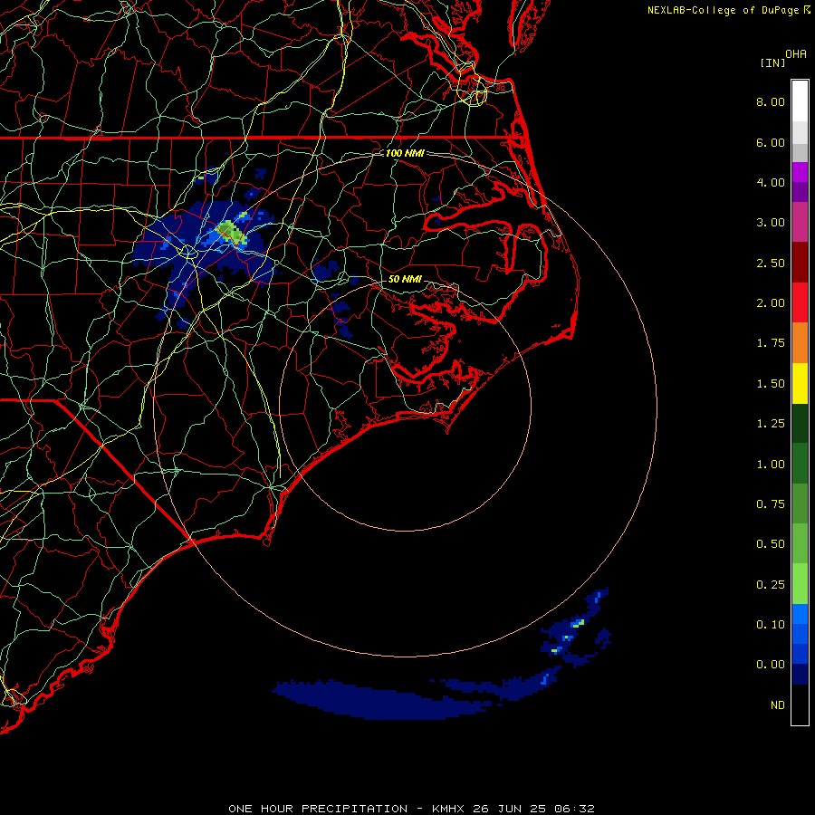Click the 50 NMI range ring label

(405, 279)
